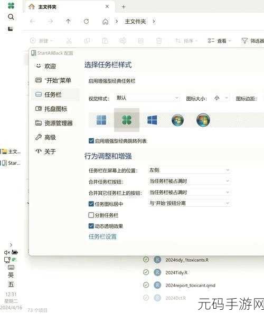Toggle 动态透明效果 checkbox
This screenshot has height=314, width=264.
(x=91, y=226)
